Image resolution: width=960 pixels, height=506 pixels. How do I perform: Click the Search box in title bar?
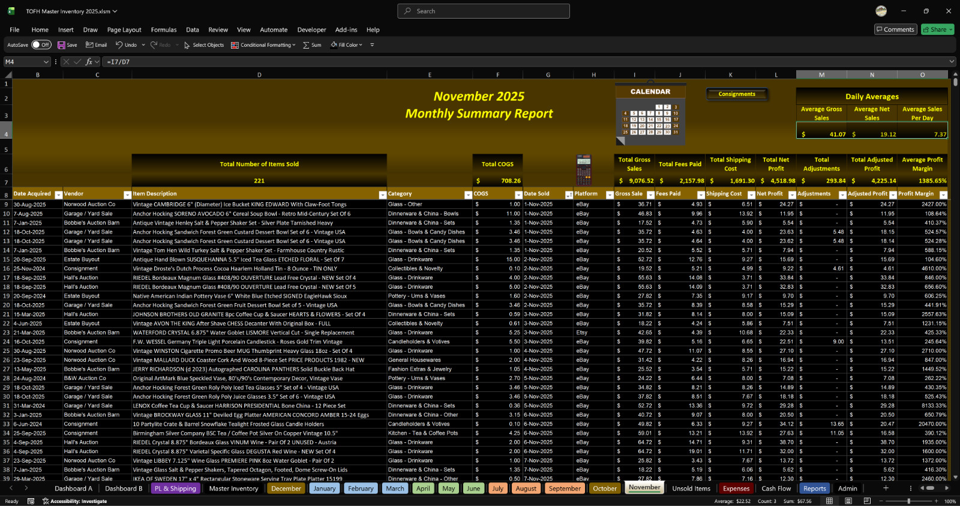coord(484,11)
